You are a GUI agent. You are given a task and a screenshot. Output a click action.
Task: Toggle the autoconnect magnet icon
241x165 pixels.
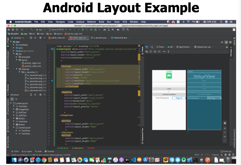coord(155,52)
